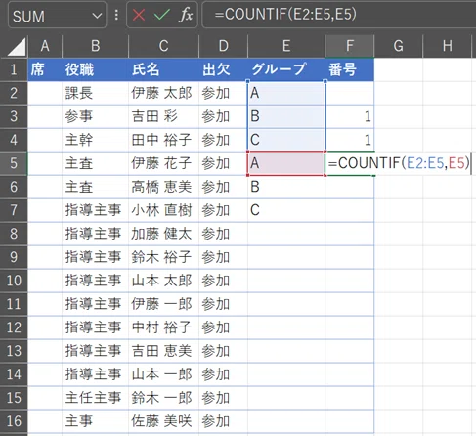Click the 番号 header cell
The width and height of the screenshot is (476, 436).
tap(349, 69)
